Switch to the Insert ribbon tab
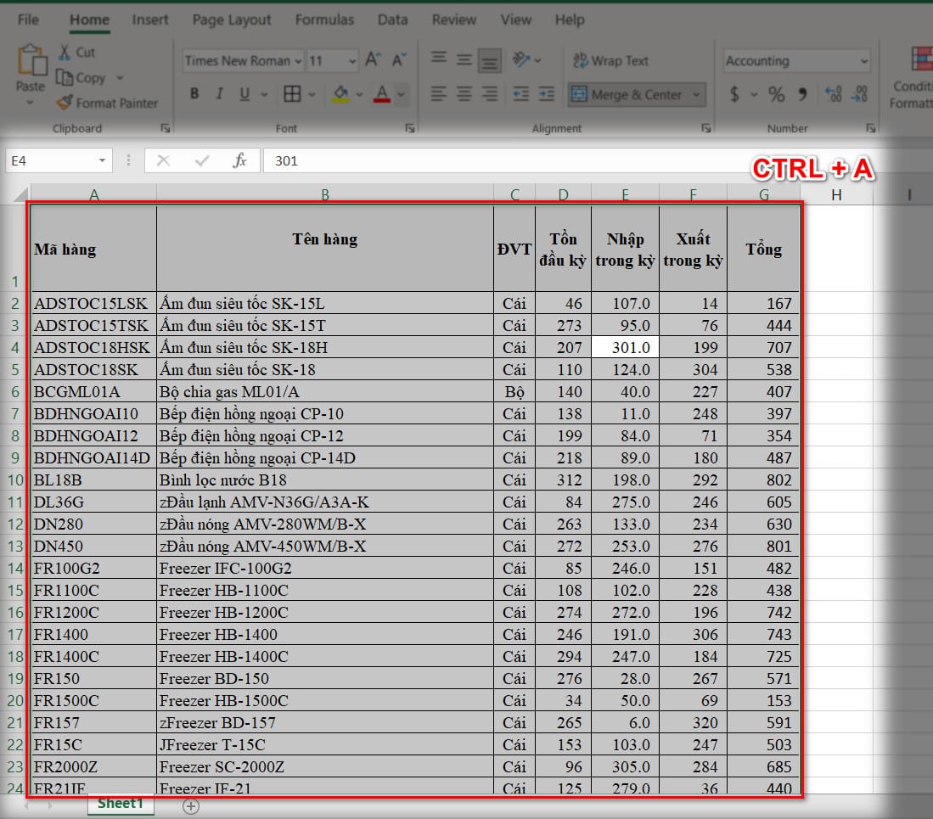The image size is (933, 819). pyautogui.click(x=150, y=20)
